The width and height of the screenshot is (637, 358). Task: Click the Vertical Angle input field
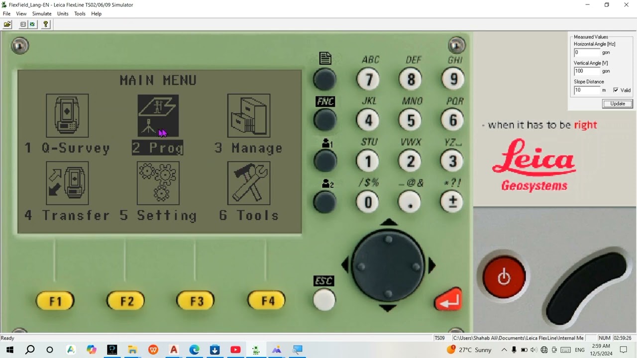(587, 71)
